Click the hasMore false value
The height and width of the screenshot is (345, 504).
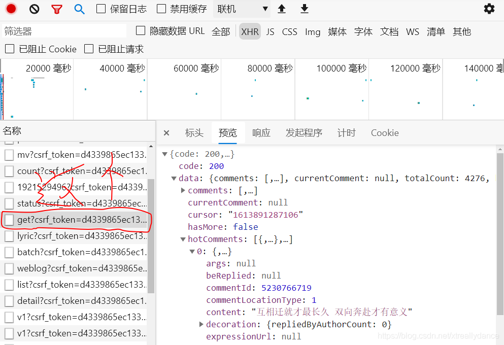coord(246,227)
